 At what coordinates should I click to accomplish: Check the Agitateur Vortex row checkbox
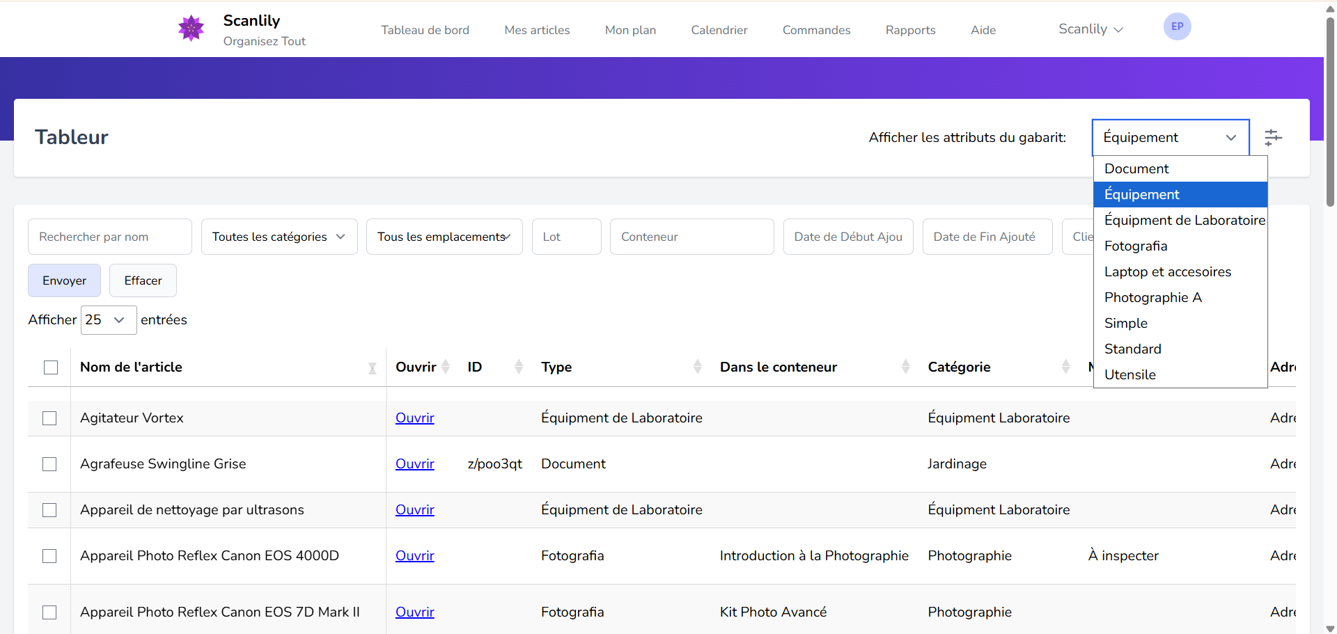[x=49, y=418]
